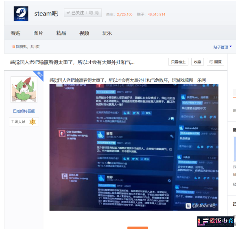Switch to the 图片 tab
This screenshot has height=229, width=236.
click(38, 33)
